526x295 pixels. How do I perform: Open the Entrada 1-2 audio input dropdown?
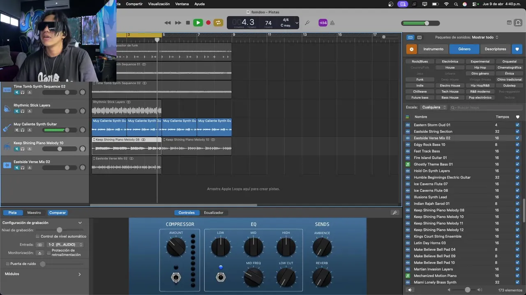point(65,245)
